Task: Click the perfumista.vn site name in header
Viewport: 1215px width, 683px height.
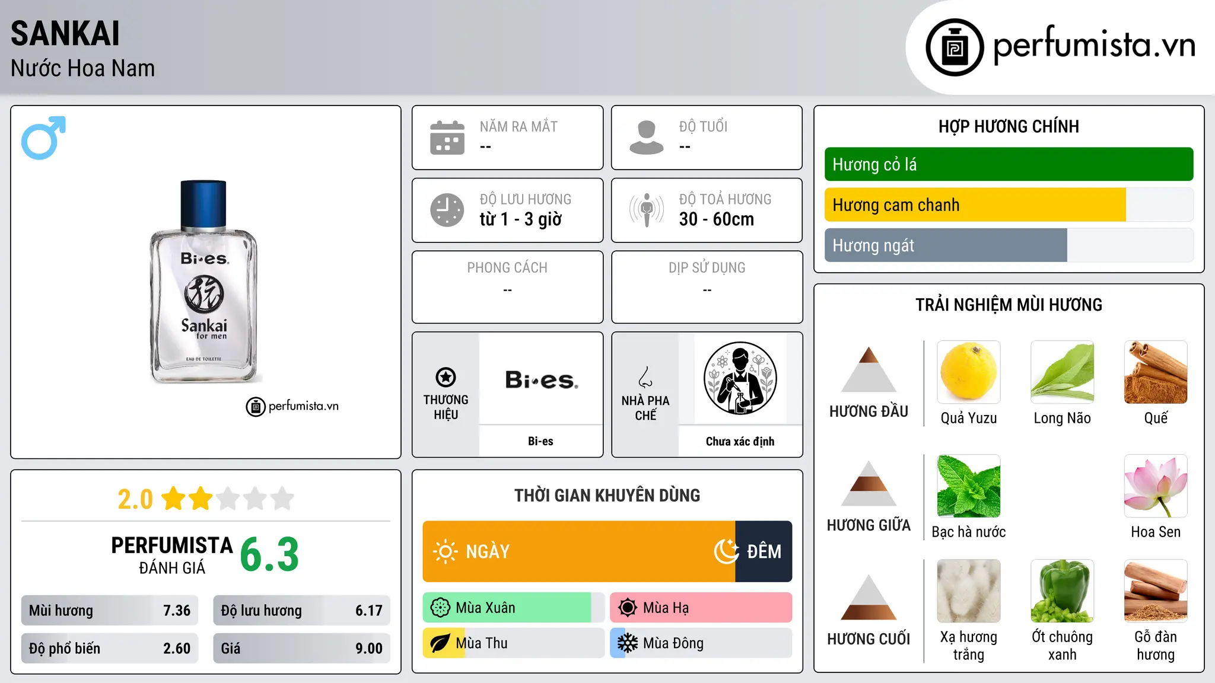Action: [x=1094, y=44]
